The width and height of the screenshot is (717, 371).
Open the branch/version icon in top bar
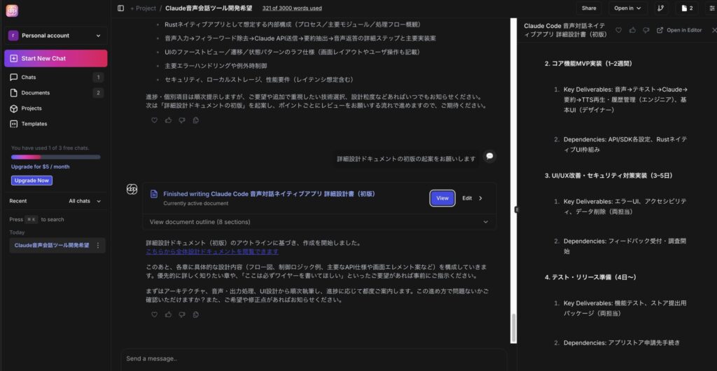pos(660,8)
